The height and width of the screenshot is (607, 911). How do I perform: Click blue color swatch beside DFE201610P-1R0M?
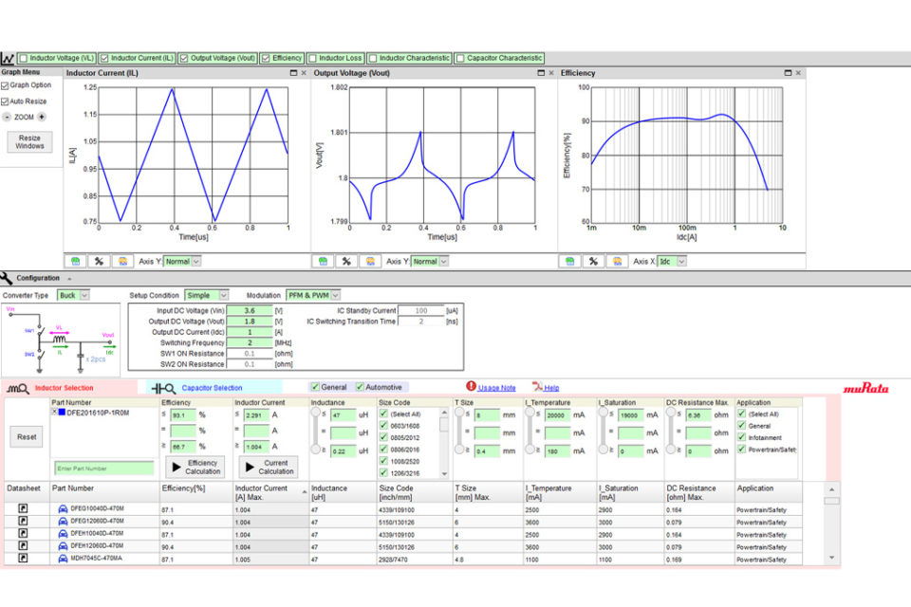62,413
